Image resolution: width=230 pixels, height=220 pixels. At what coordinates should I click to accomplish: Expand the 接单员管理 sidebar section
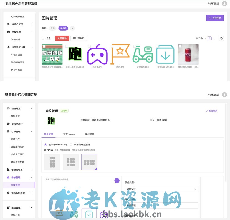pyautogui.click(x=31, y=170)
